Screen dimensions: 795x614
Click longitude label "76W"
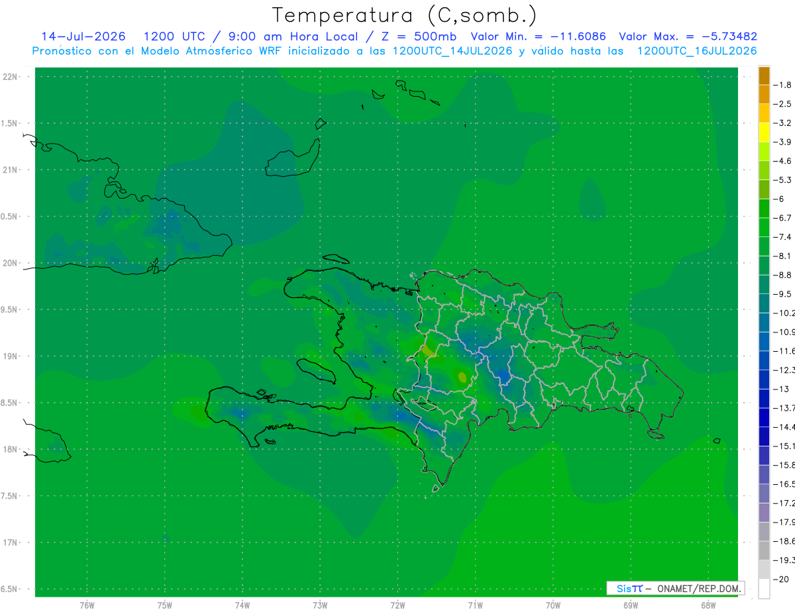tap(87, 605)
